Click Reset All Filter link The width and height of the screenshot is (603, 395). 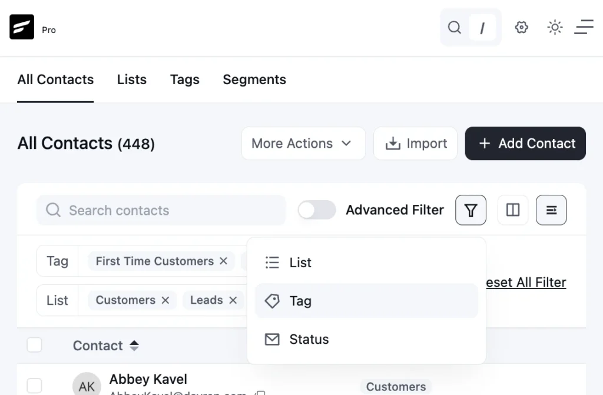tap(526, 283)
